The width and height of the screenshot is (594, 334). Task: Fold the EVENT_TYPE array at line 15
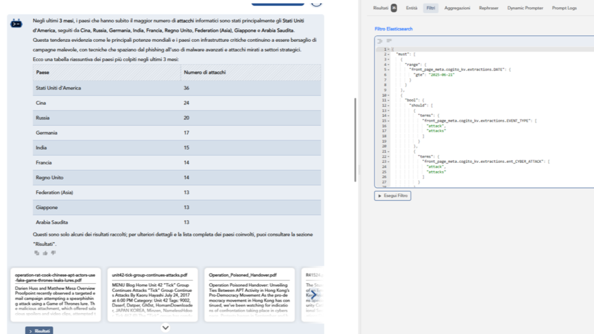click(389, 121)
